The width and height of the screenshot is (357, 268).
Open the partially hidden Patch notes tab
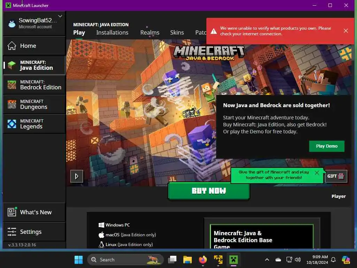(201, 32)
